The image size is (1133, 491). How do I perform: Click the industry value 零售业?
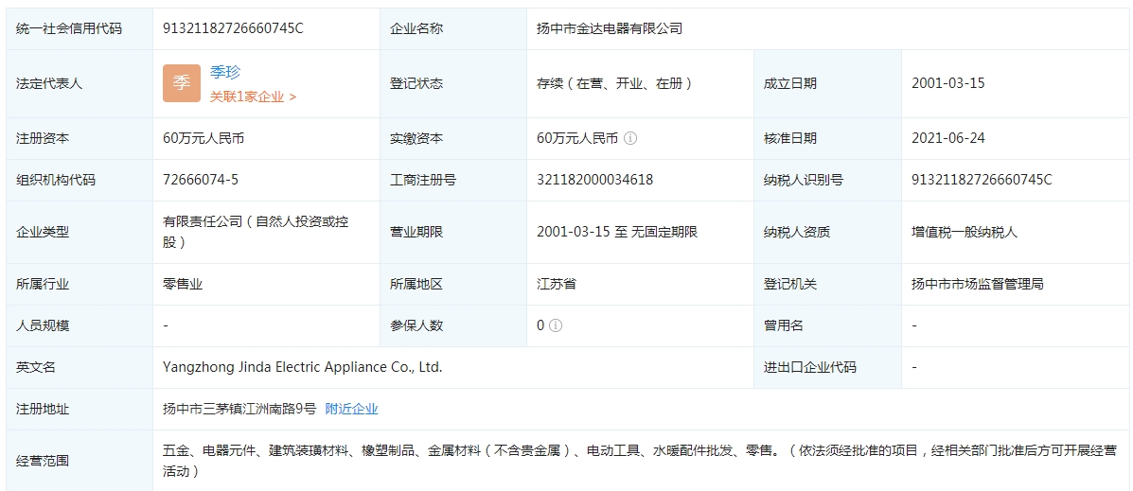click(183, 284)
